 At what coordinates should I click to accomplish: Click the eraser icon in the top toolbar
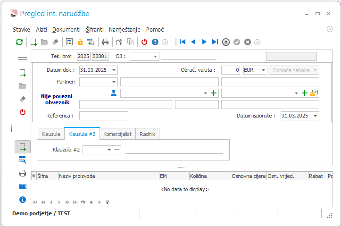point(55,42)
